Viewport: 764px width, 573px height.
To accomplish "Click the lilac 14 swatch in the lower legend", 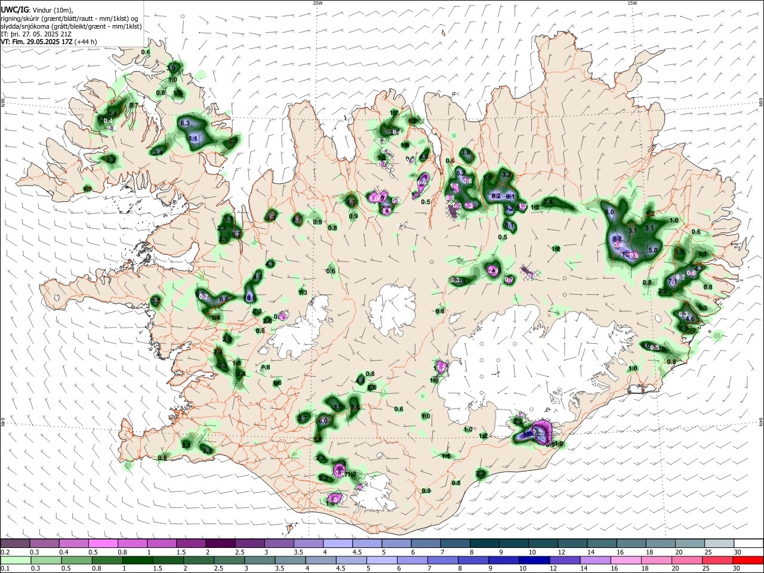I will 596,560.
